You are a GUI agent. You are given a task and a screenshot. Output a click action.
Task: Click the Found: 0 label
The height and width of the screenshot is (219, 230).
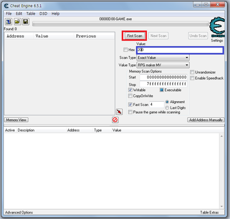(10, 29)
